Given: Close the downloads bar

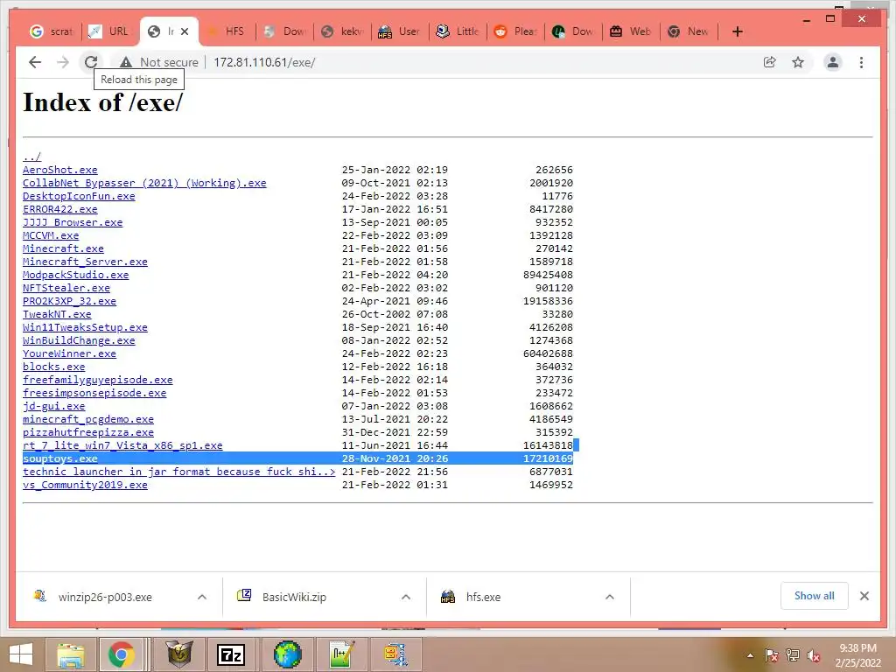Looking at the screenshot, I should (x=864, y=596).
